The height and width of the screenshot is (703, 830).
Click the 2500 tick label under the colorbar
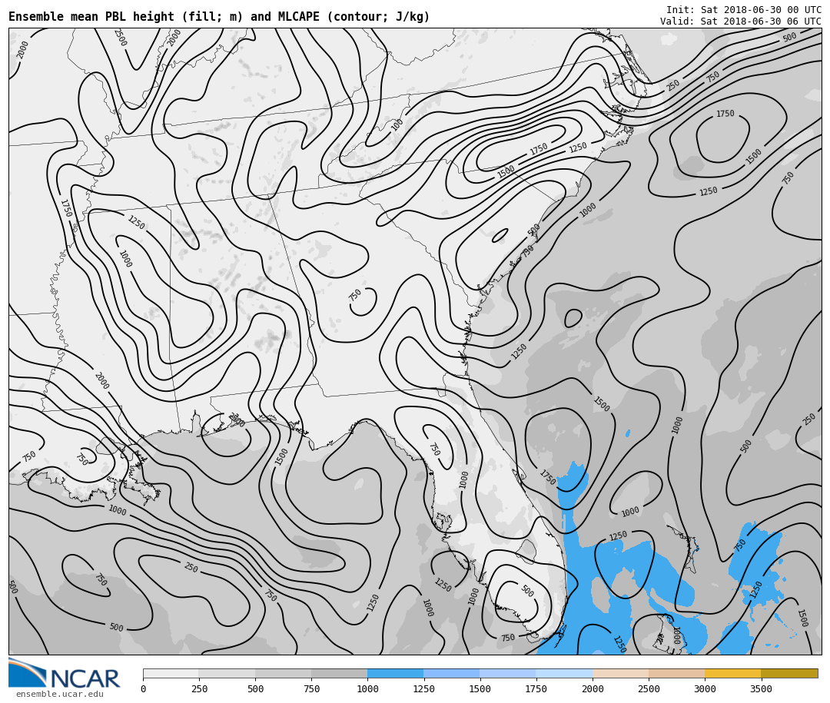(649, 688)
